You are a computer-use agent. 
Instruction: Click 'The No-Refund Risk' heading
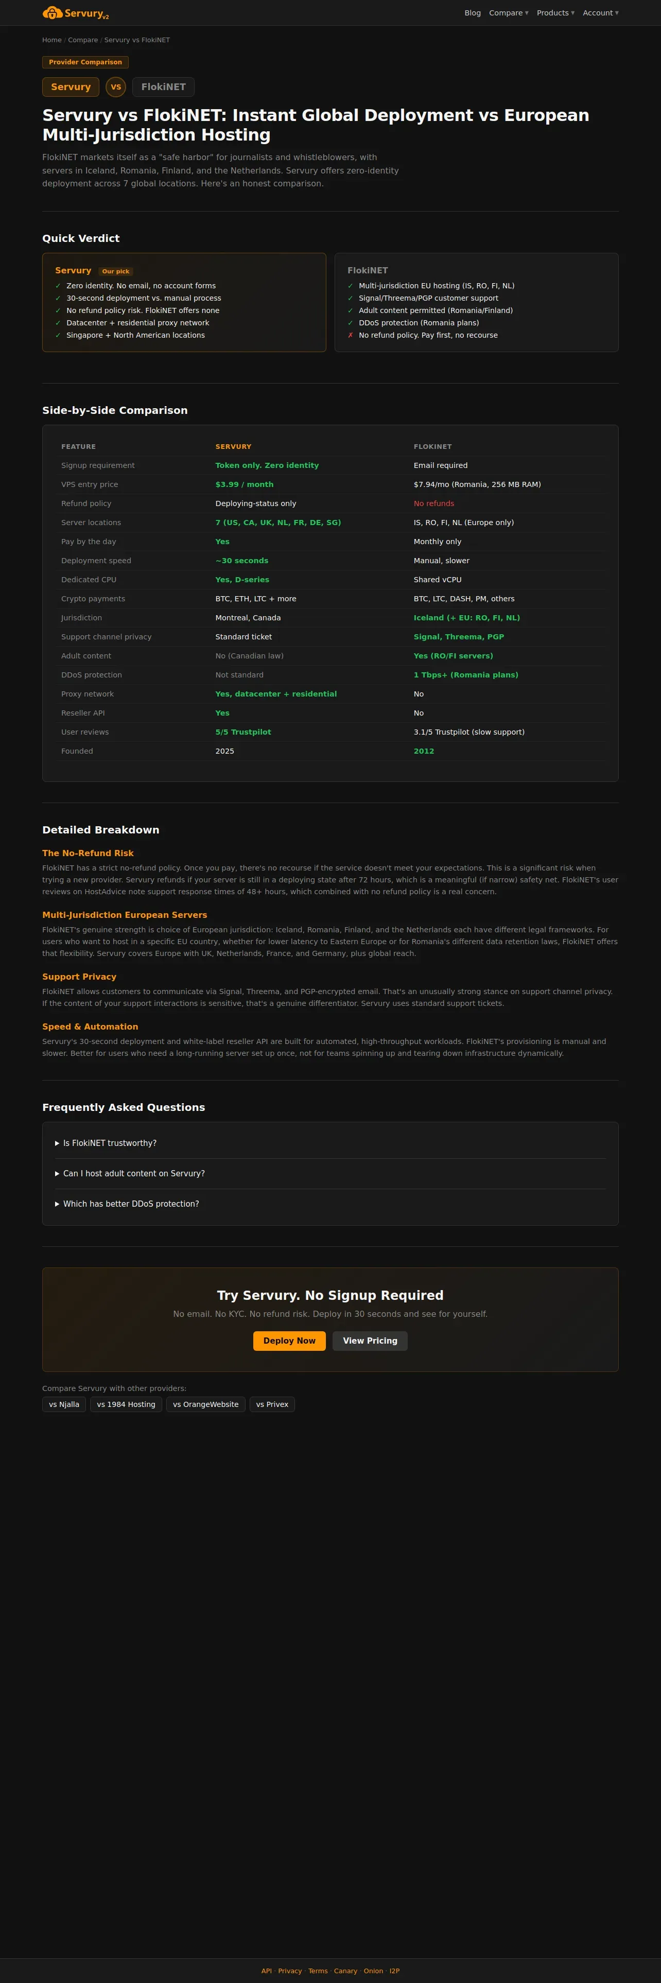pyautogui.click(x=88, y=853)
